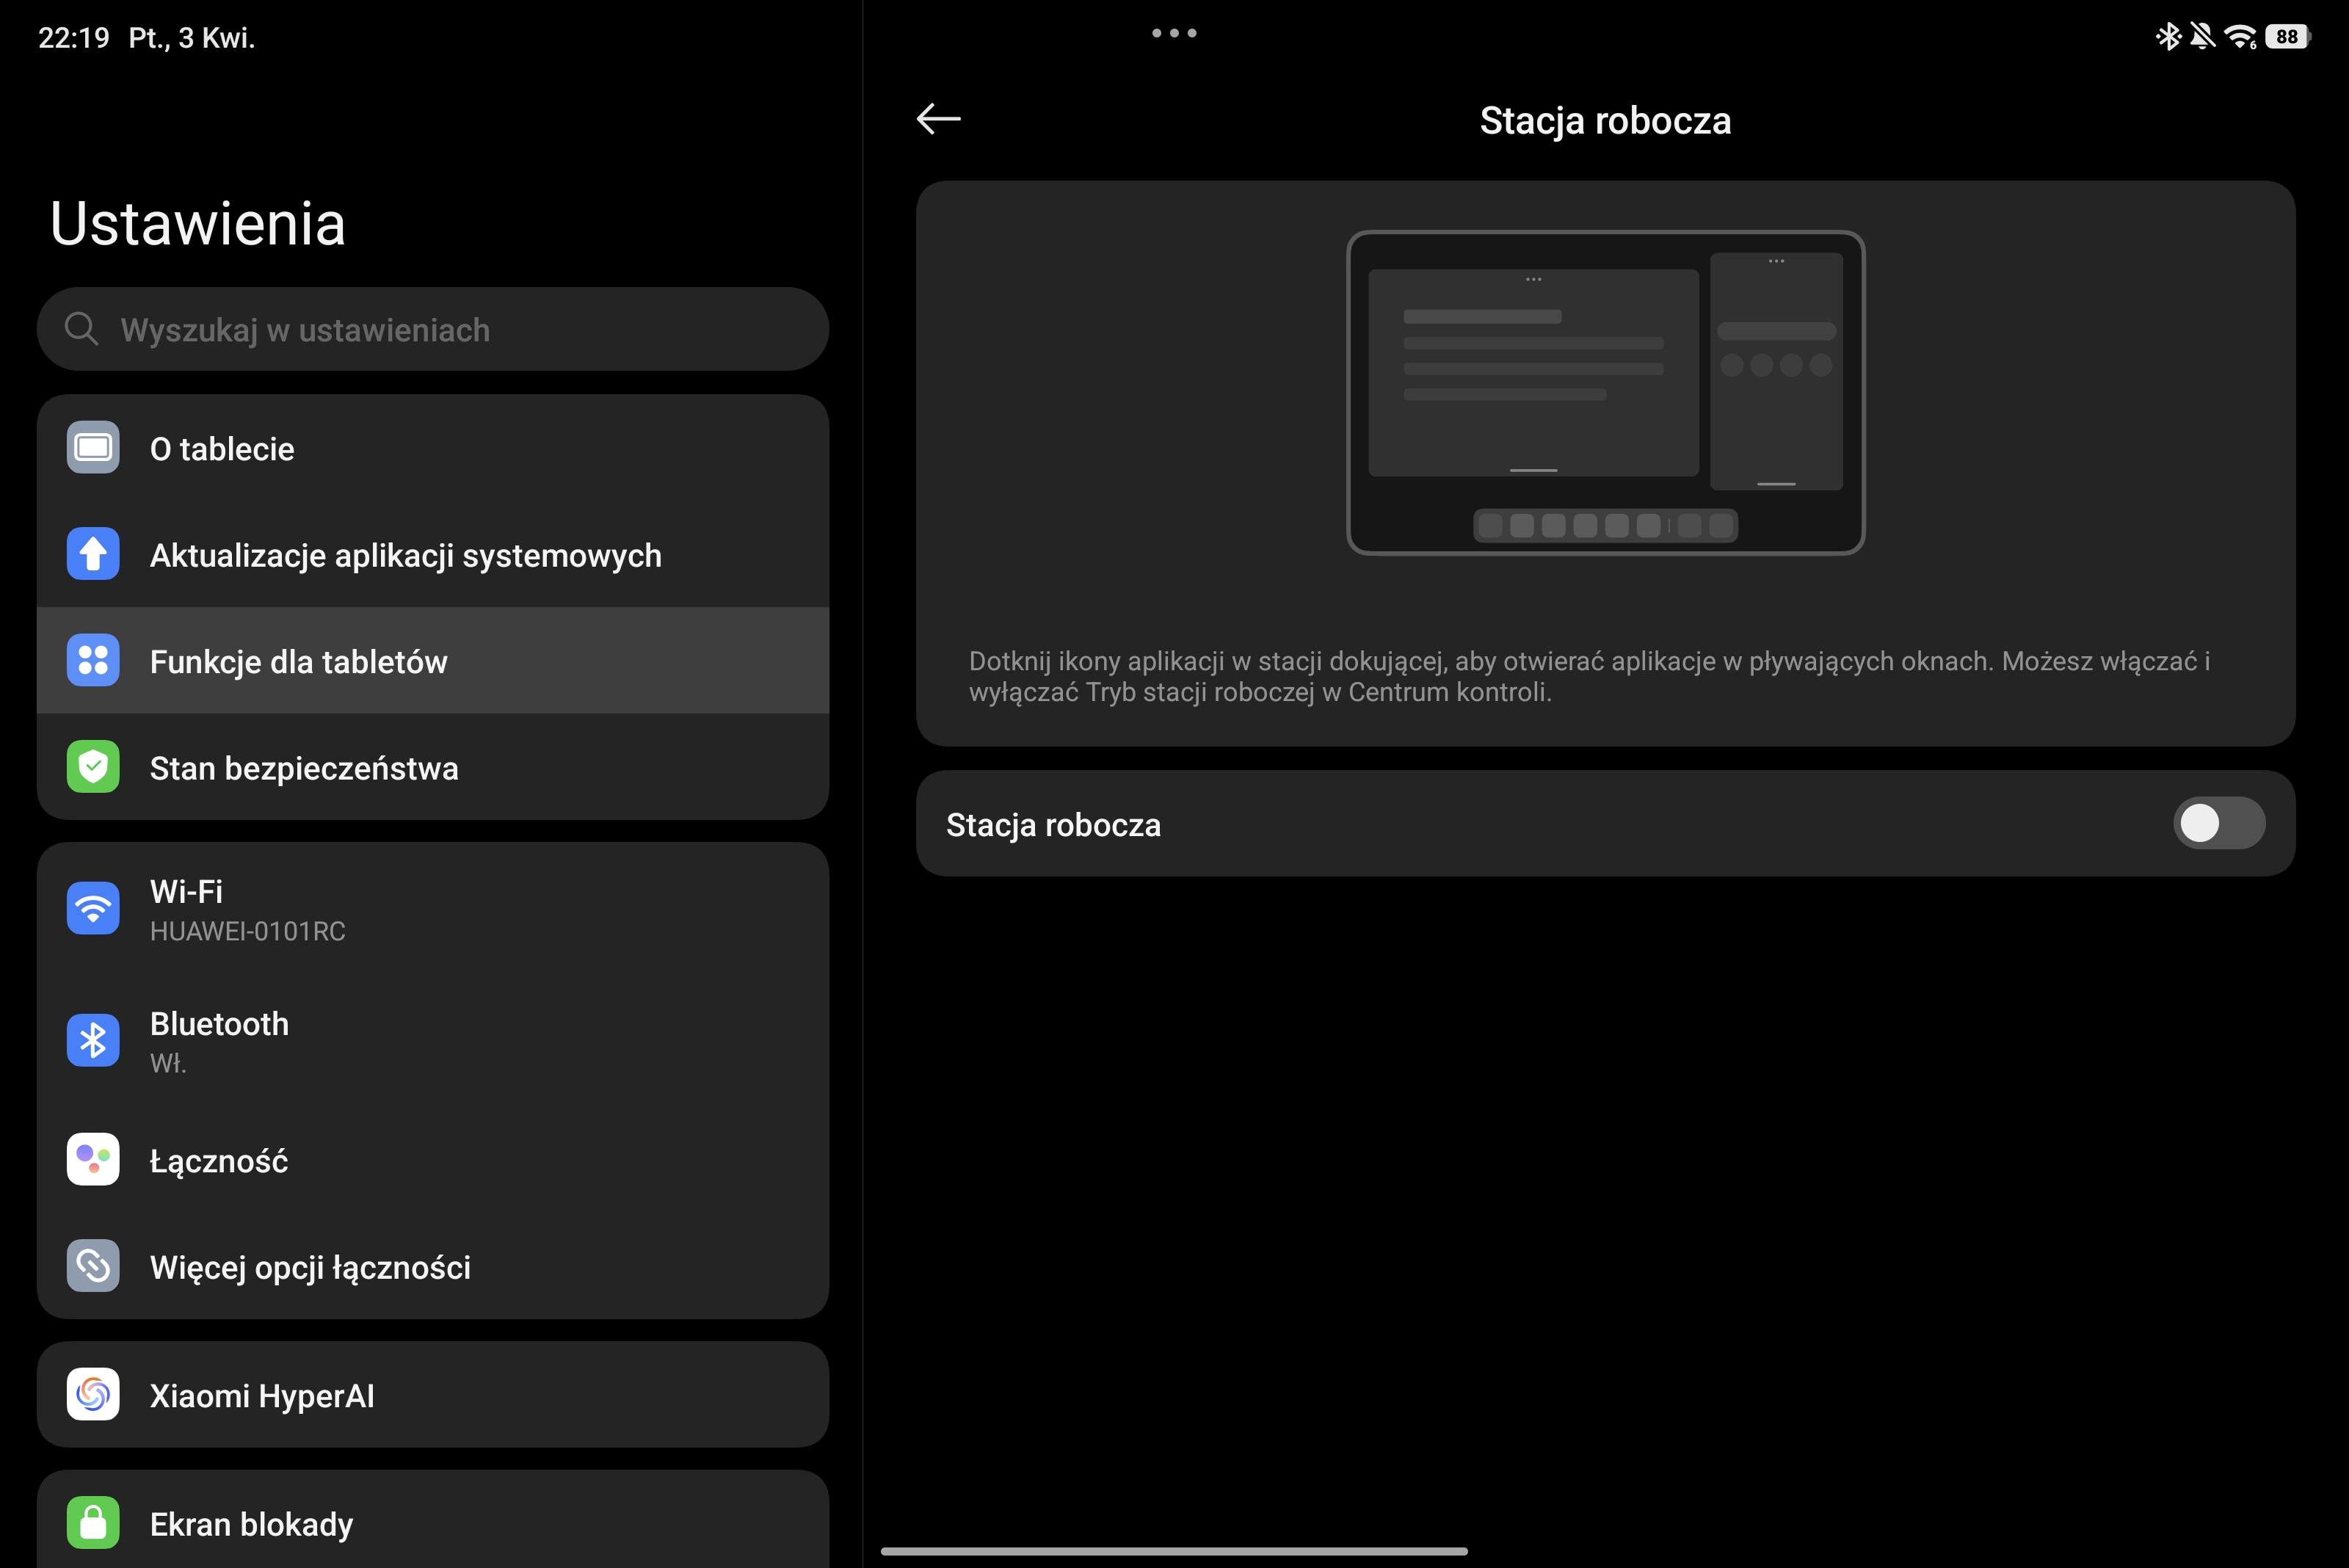
Task: Open the Łączność colorful dots icon
Action: (93, 1160)
